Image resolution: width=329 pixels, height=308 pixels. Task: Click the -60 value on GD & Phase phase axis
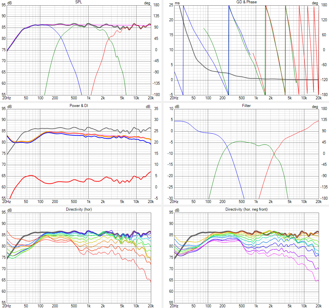click(324, 65)
